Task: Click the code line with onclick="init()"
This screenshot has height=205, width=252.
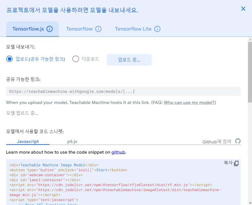Action: point(68,170)
